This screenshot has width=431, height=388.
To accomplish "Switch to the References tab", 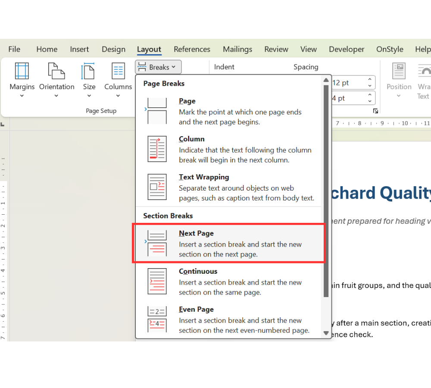I will click(192, 49).
